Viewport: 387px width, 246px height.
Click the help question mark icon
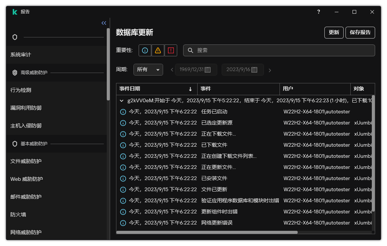(x=318, y=12)
